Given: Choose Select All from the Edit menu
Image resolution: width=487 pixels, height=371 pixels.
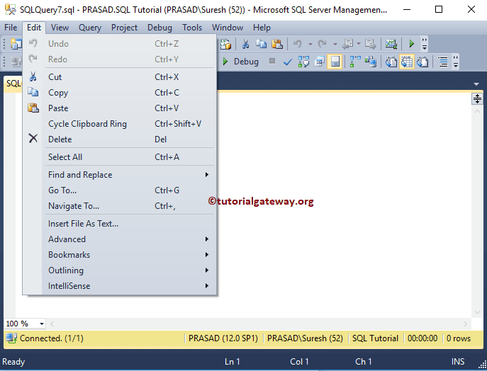Looking at the screenshot, I should click(x=120, y=157).
